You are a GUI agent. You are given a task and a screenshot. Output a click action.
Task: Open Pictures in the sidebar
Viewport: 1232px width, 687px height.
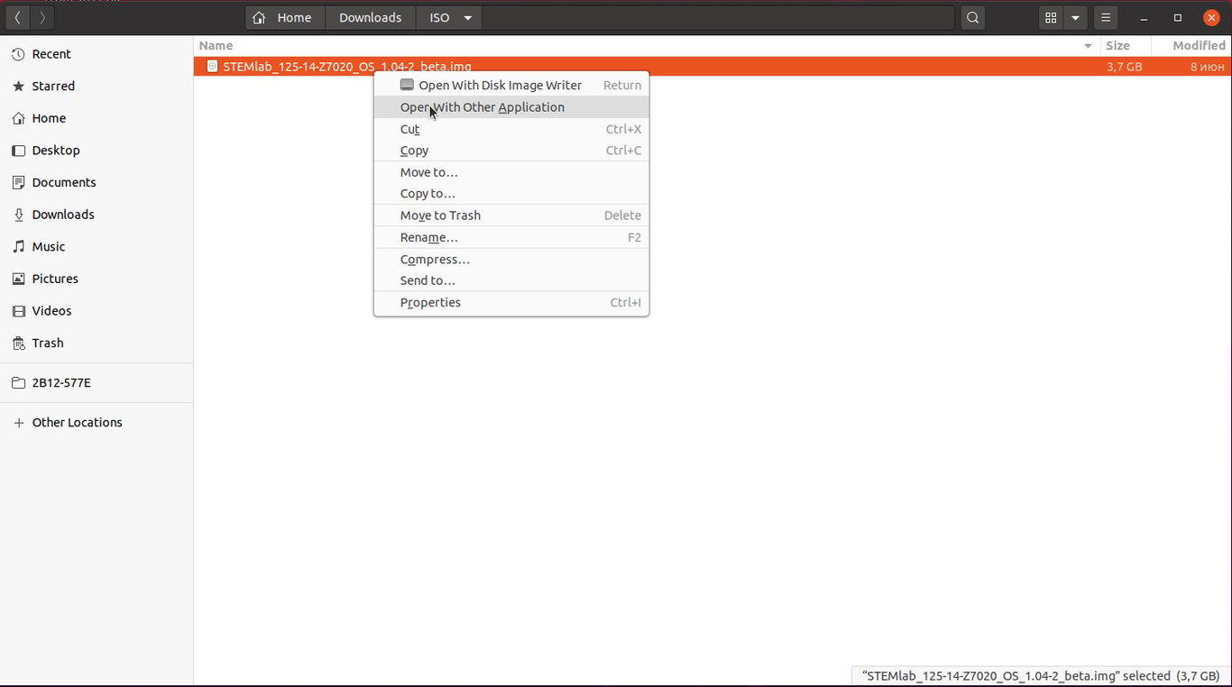(97, 279)
